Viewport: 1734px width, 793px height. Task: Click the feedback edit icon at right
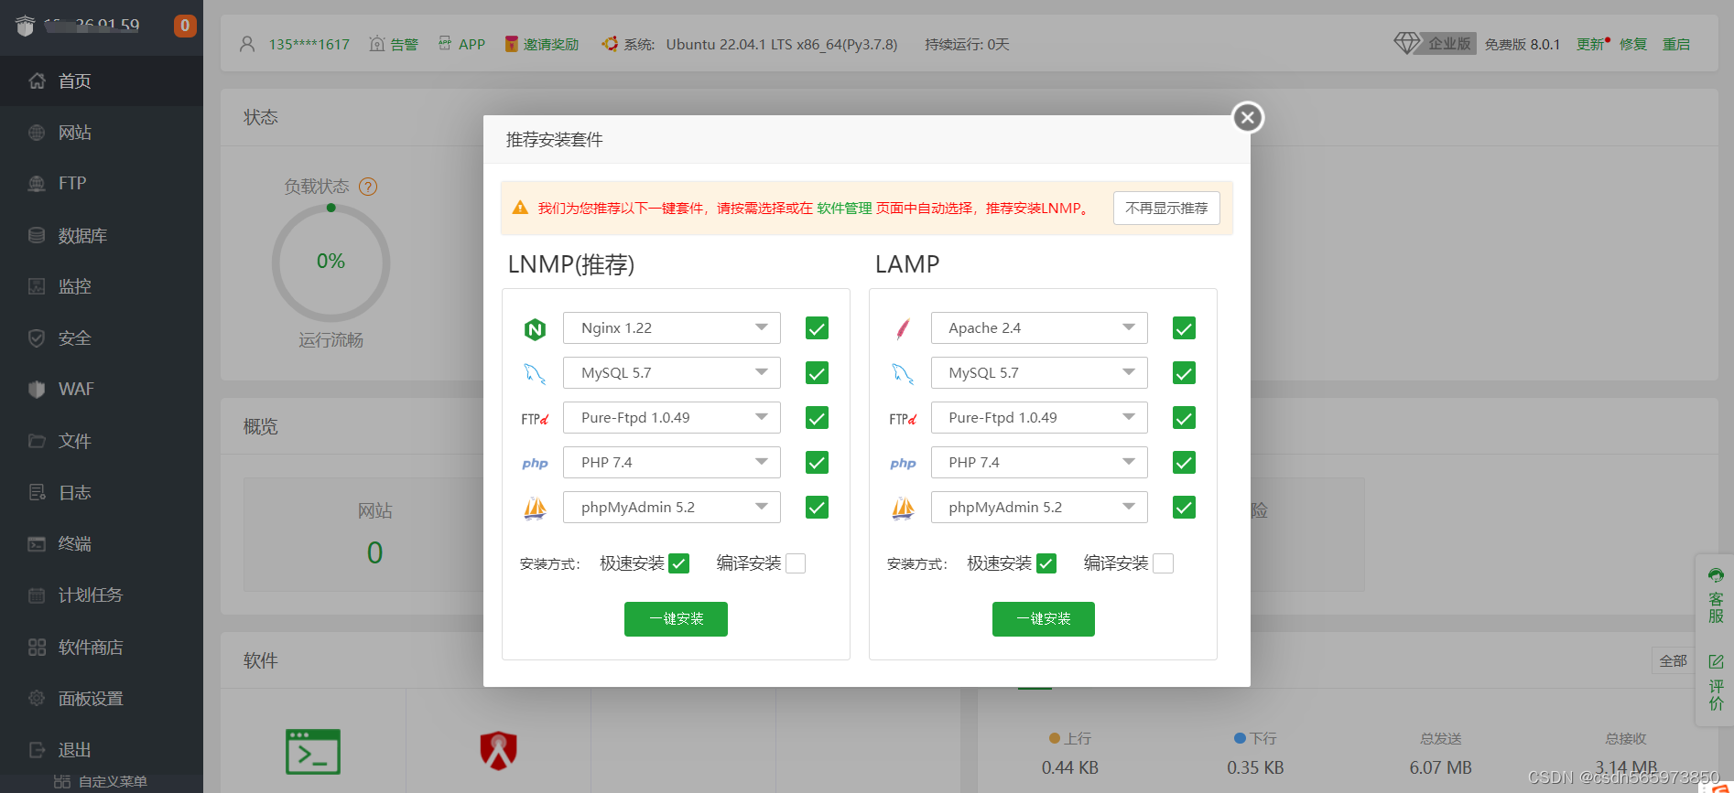[x=1716, y=661]
